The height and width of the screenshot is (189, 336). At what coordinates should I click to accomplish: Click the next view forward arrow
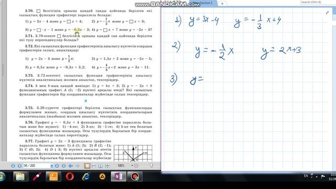[x=77, y=166]
